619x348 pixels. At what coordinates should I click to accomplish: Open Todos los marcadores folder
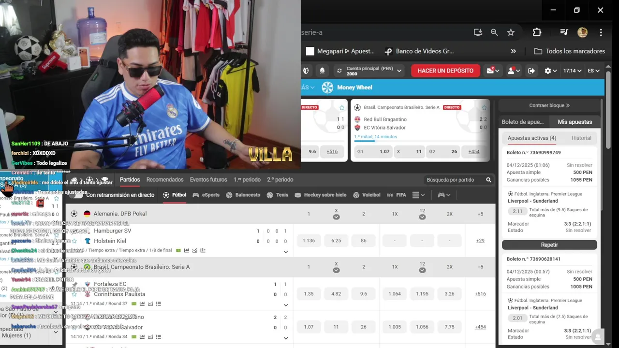click(570, 51)
